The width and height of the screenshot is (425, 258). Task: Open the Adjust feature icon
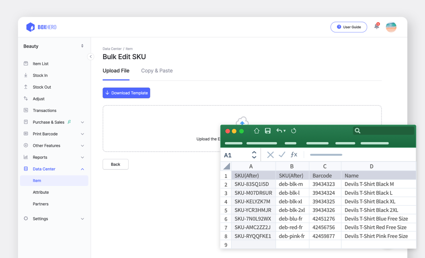[x=26, y=99]
